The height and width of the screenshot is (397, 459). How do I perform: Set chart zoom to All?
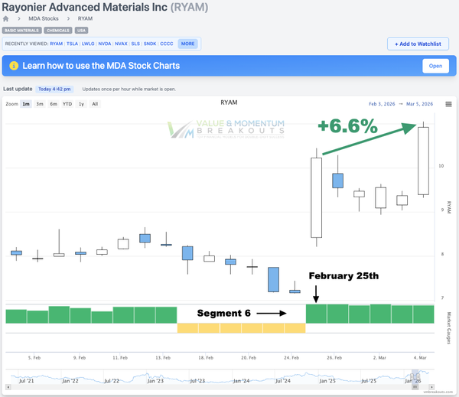point(95,104)
